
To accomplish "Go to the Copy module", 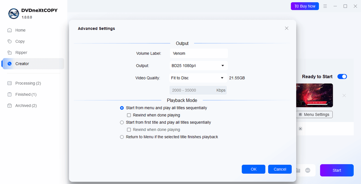I will point(33,41).
